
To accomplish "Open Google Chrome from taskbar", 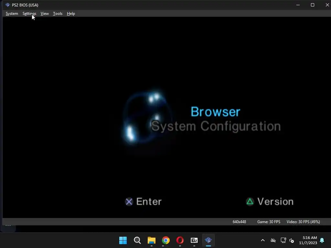I will [166, 240].
